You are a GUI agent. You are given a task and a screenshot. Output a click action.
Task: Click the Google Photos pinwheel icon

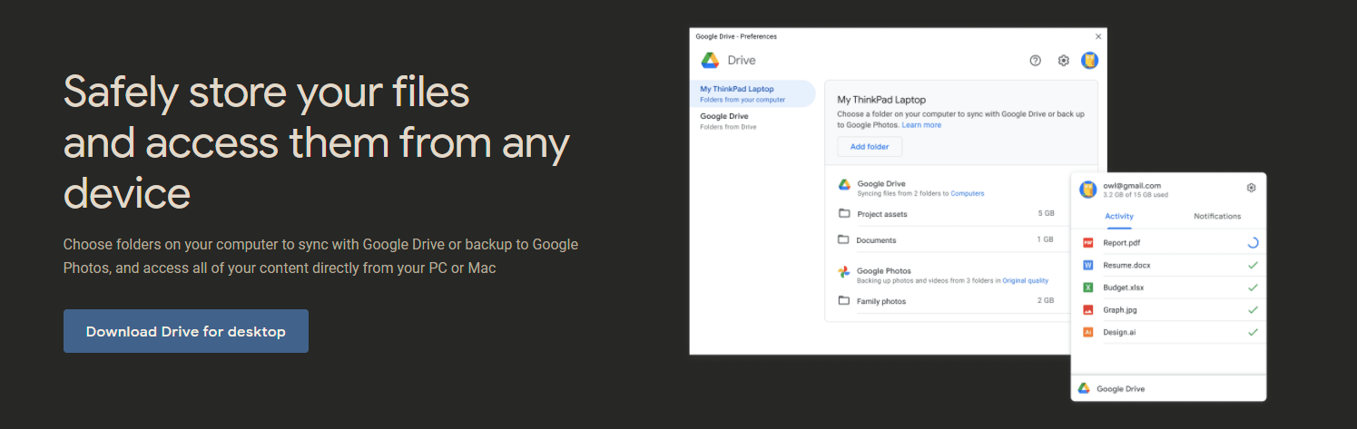click(x=843, y=272)
